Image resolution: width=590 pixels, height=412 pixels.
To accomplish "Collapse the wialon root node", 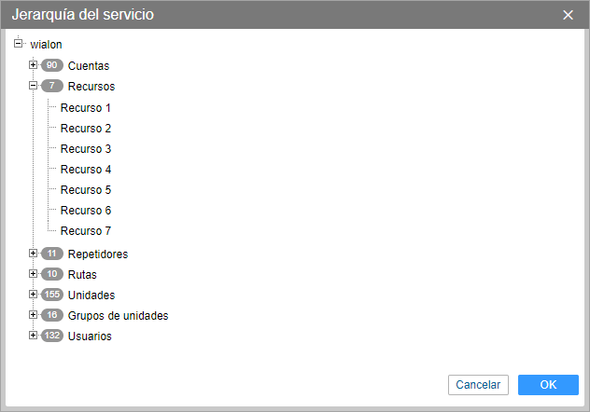I will [x=18, y=43].
